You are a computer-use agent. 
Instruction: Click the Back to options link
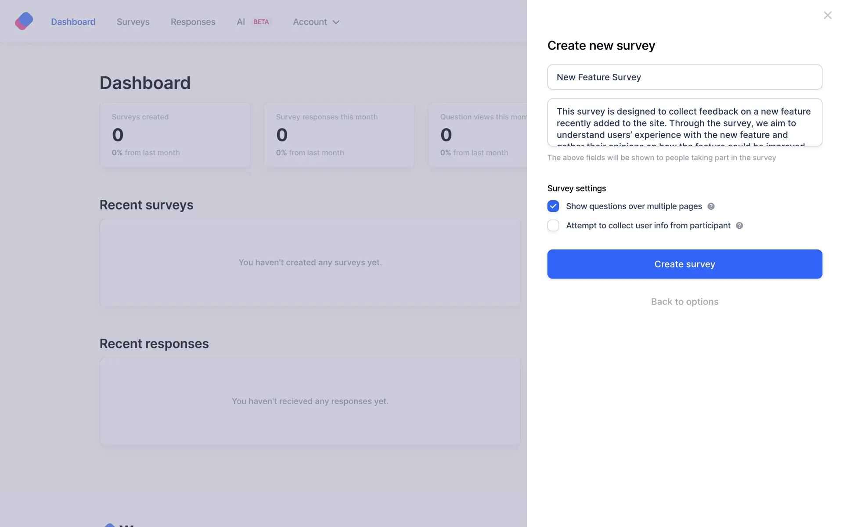coord(684,302)
